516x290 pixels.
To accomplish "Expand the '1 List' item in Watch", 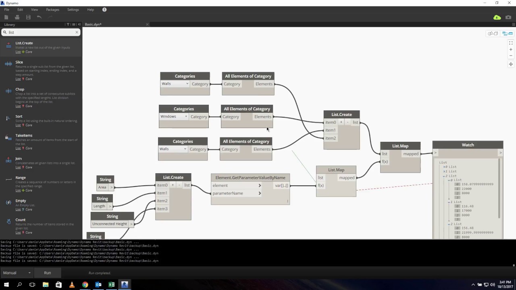I will (445, 172).
